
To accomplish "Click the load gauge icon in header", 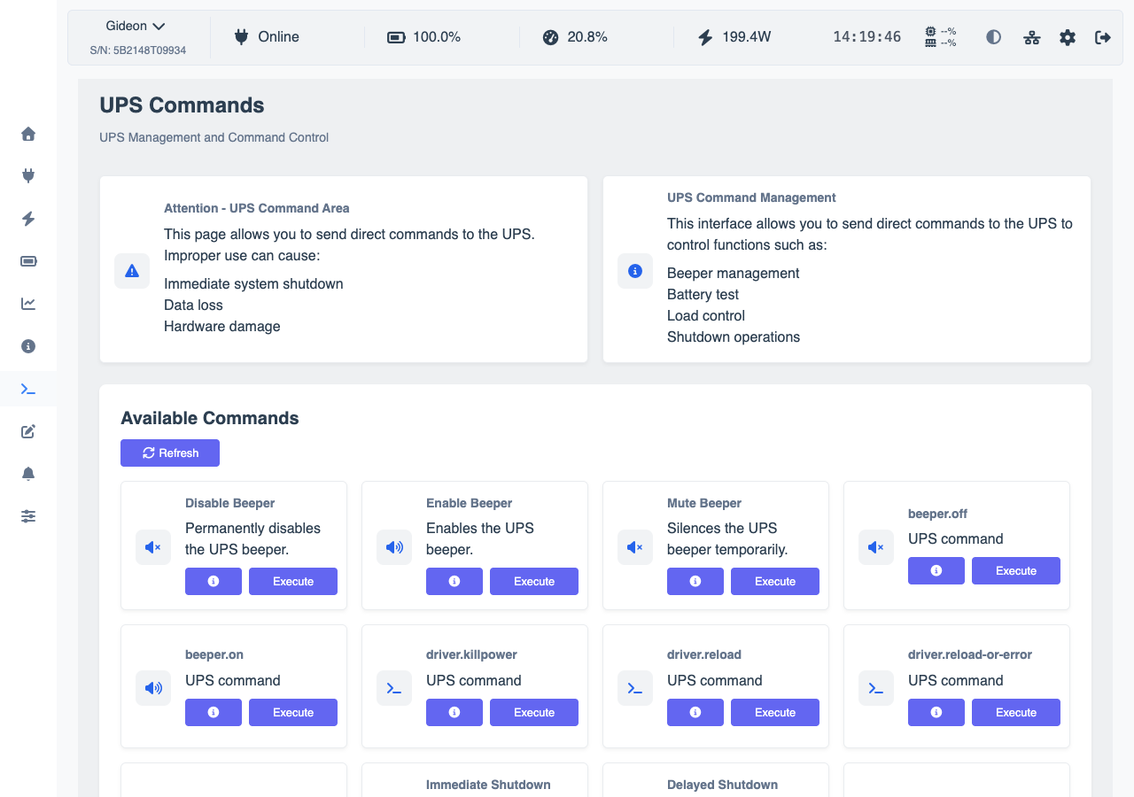I will tap(550, 37).
